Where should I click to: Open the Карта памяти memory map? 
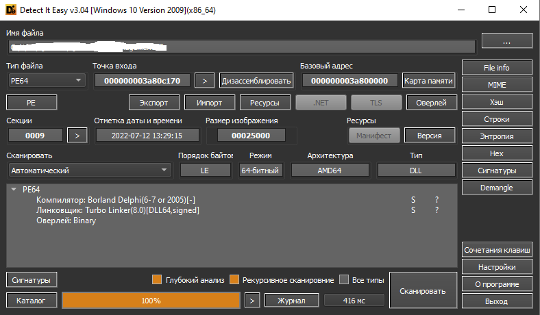[428, 81]
